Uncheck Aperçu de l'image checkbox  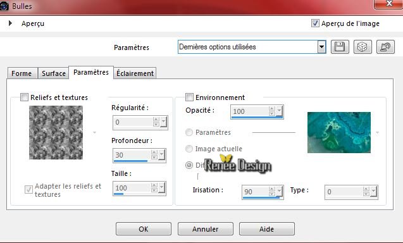(x=315, y=23)
